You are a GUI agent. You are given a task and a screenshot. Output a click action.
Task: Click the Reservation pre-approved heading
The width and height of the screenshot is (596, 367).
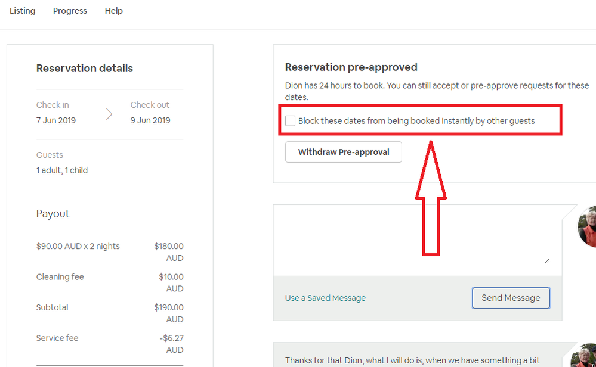coord(351,67)
